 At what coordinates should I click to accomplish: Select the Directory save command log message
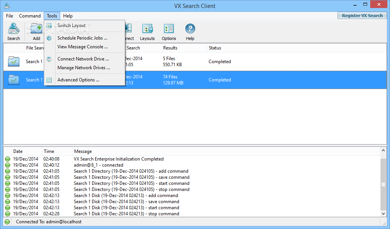point(132,177)
